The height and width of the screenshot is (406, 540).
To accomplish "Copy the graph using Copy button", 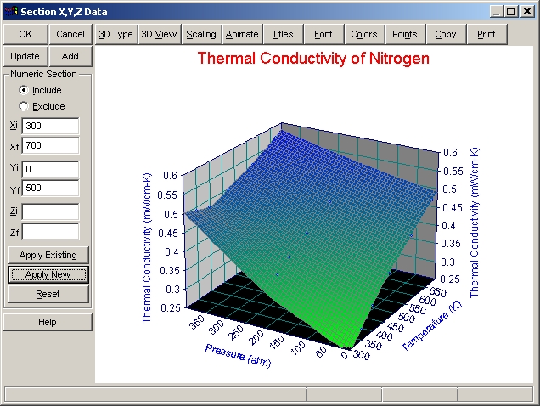I will click(446, 34).
